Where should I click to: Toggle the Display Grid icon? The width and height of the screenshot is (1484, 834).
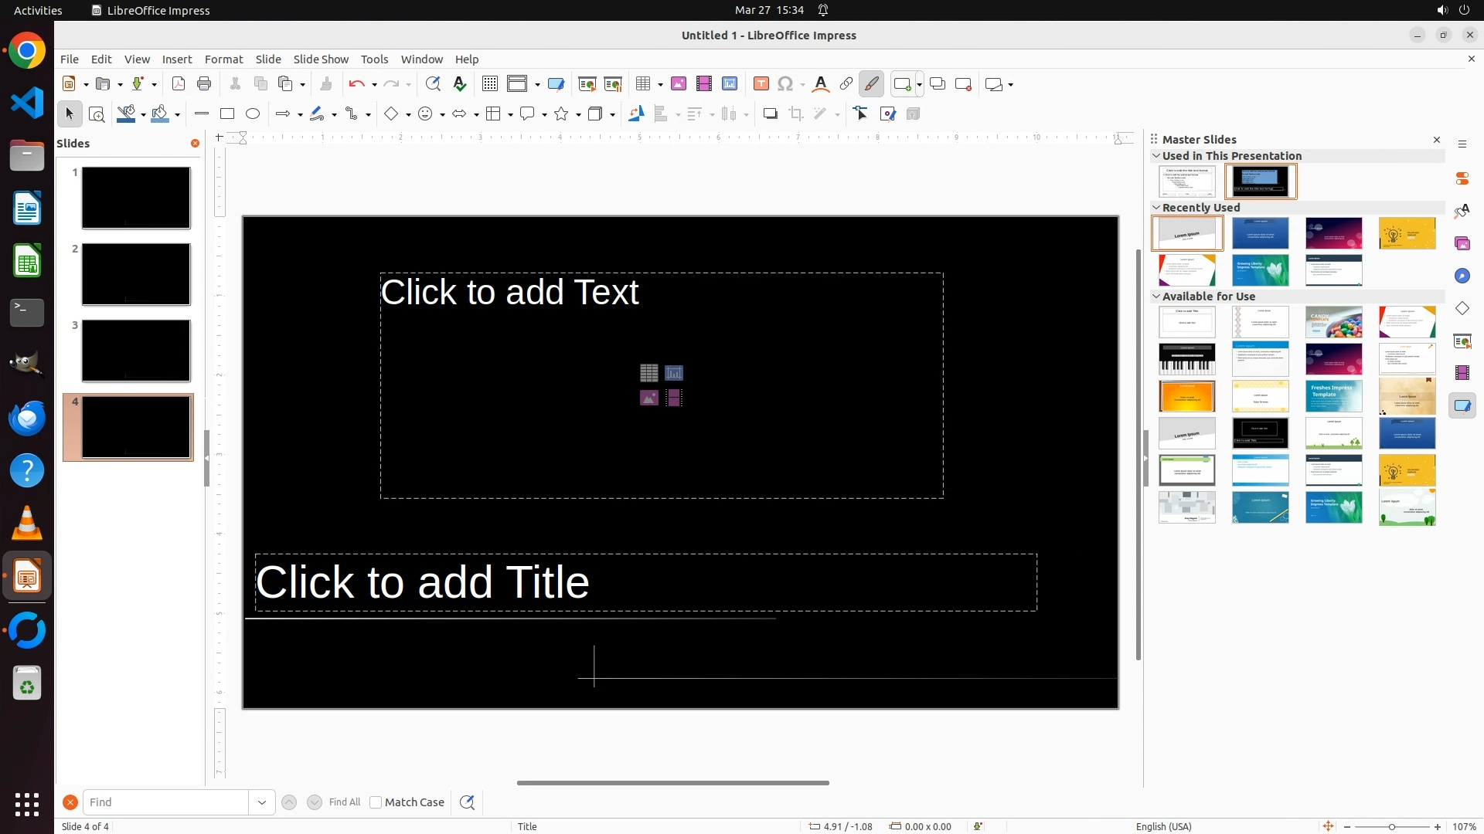(x=490, y=84)
